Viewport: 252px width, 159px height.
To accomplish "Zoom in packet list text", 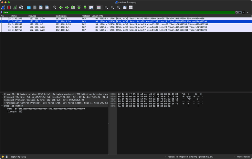I will pos(106,7).
